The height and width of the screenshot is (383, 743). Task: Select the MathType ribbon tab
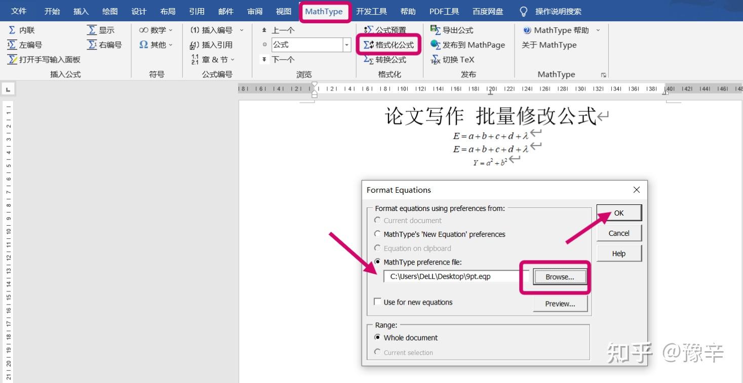click(x=324, y=12)
